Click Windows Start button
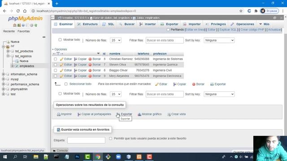 (5, 157)
